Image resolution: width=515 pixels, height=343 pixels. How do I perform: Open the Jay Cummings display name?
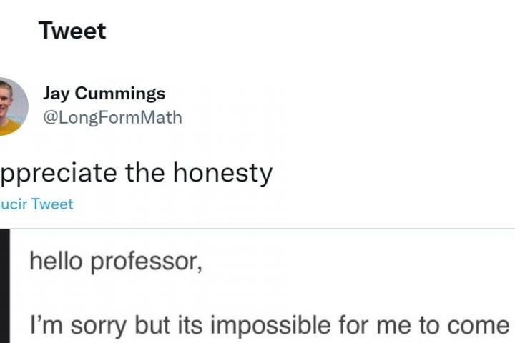click(104, 94)
